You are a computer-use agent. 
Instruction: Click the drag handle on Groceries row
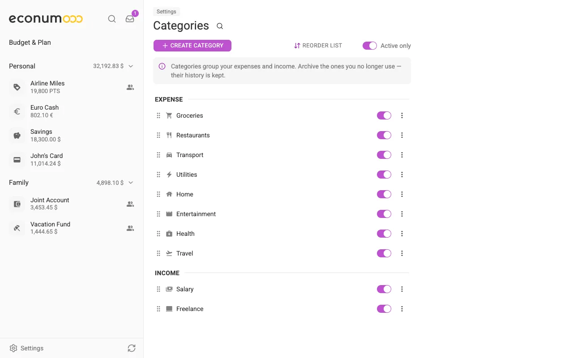coord(158,115)
